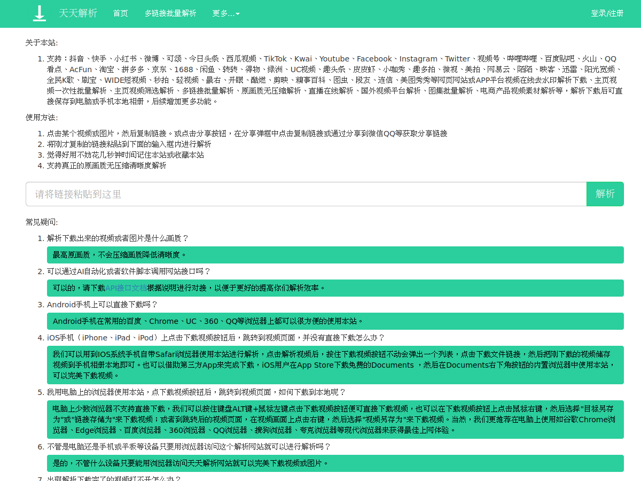Go to the 首页 nav item
The image size is (641, 481).
coord(121,13)
